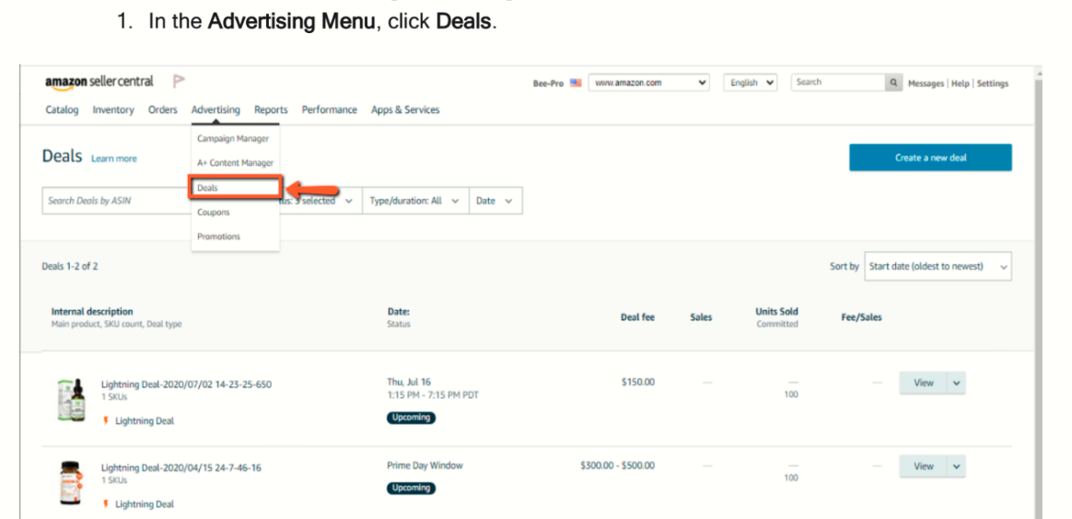Expand the Date filter dropdown
This screenshot has width=1072, height=519.
click(x=495, y=201)
